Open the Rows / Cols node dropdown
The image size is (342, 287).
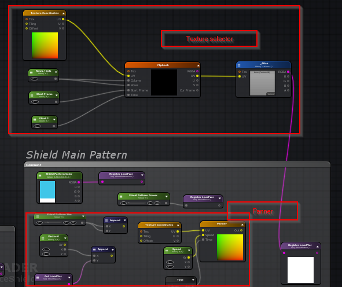click(x=56, y=72)
